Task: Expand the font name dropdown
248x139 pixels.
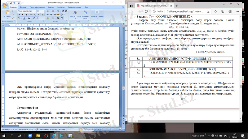Action: [x=35, y=11]
